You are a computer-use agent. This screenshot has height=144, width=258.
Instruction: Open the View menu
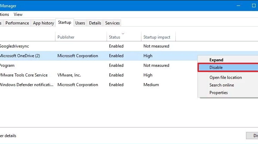click(x=18, y=14)
